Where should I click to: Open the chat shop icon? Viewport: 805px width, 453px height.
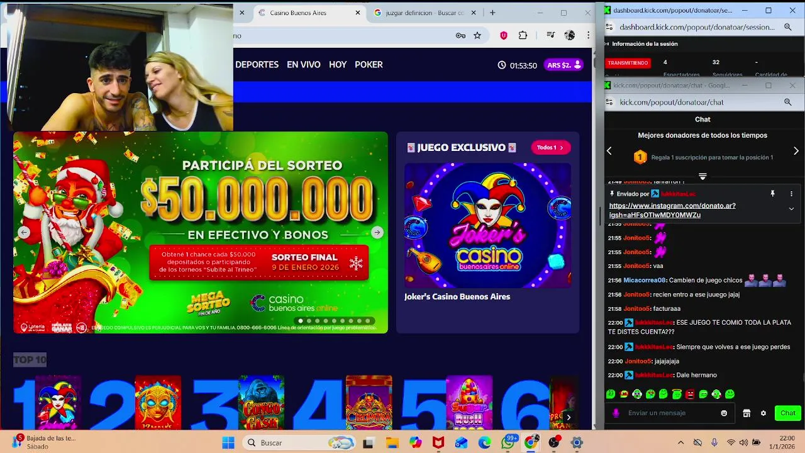pyautogui.click(x=747, y=413)
